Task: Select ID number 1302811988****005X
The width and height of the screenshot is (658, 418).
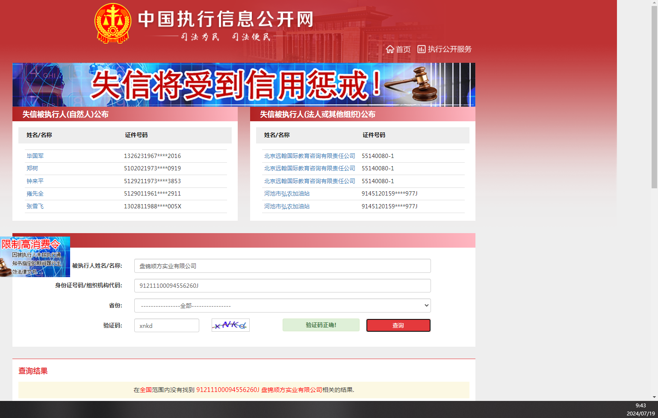Action: (x=153, y=206)
